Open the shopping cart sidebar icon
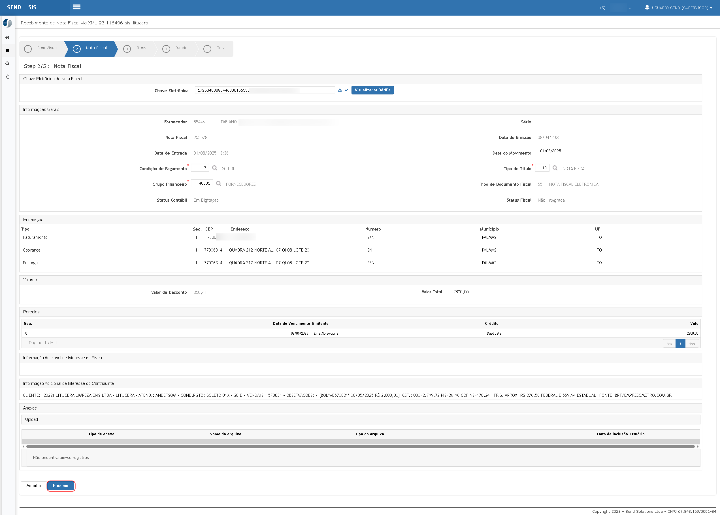Screen dimensions: 720x515 pyautogui.click(x=7, y=50)
